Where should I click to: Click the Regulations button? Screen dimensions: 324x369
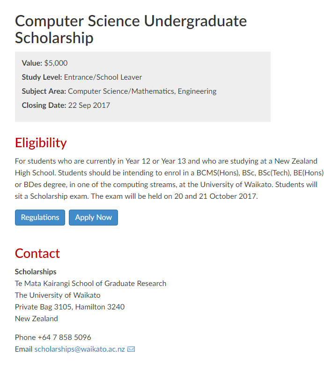point(40,218)
